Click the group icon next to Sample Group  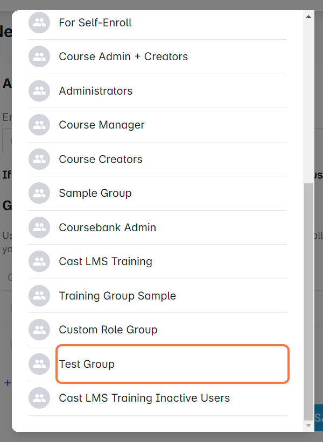coord(39,193)
